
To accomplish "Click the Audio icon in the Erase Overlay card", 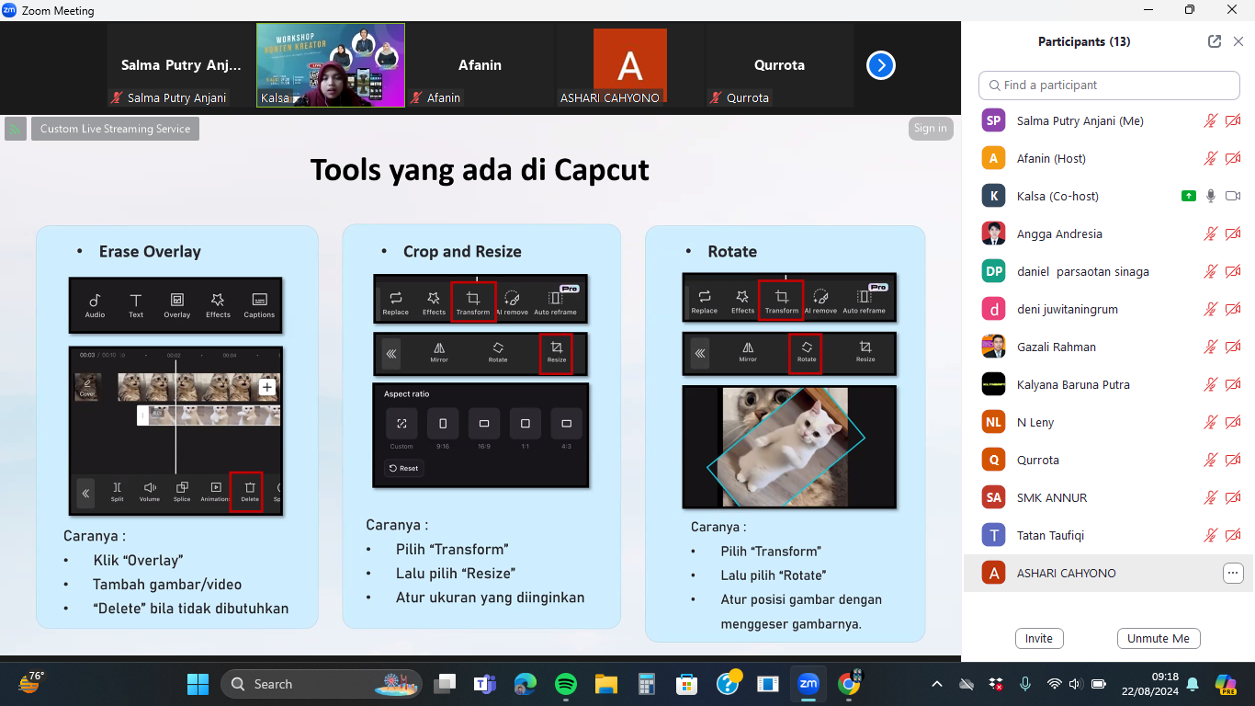I will point(95,305).
